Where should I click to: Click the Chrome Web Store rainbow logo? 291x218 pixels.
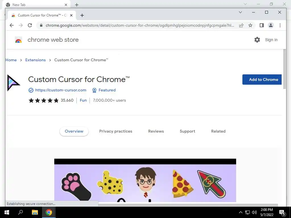(18, 40)
